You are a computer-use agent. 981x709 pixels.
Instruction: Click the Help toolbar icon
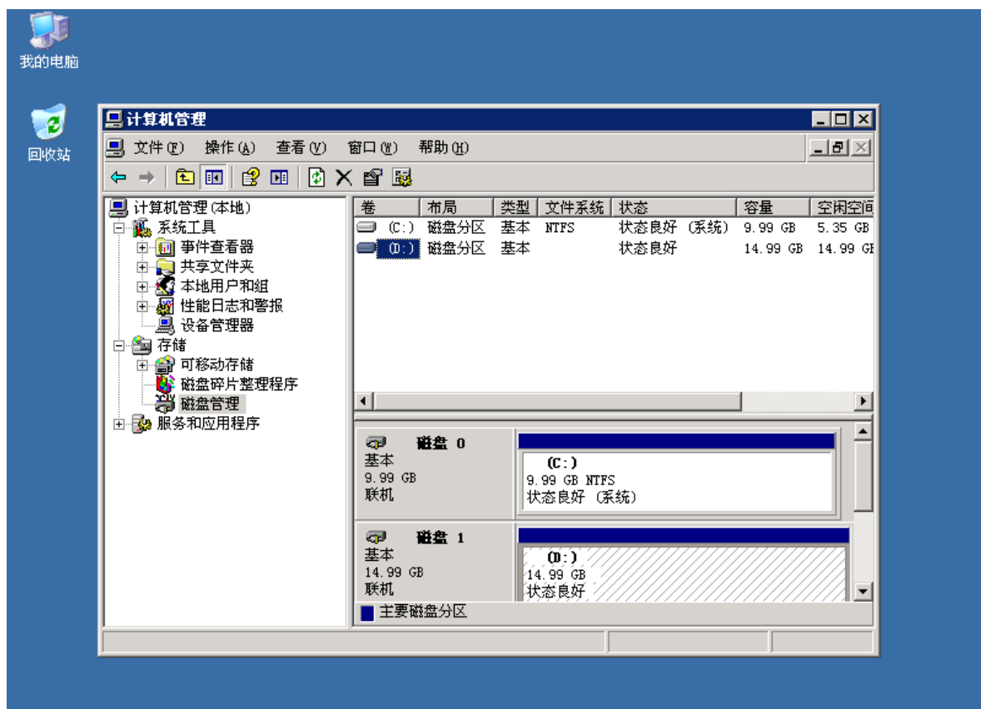(250, 176)
